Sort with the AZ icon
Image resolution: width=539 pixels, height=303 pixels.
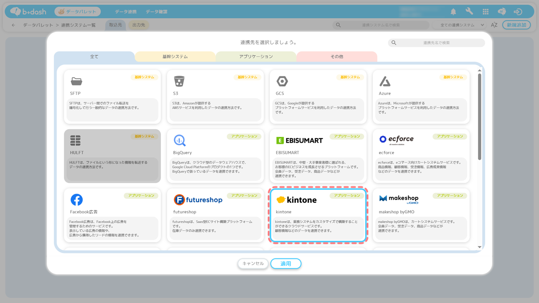click(x=494, y=25)
